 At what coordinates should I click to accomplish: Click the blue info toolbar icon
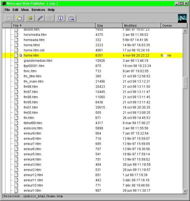click(60, 18)
